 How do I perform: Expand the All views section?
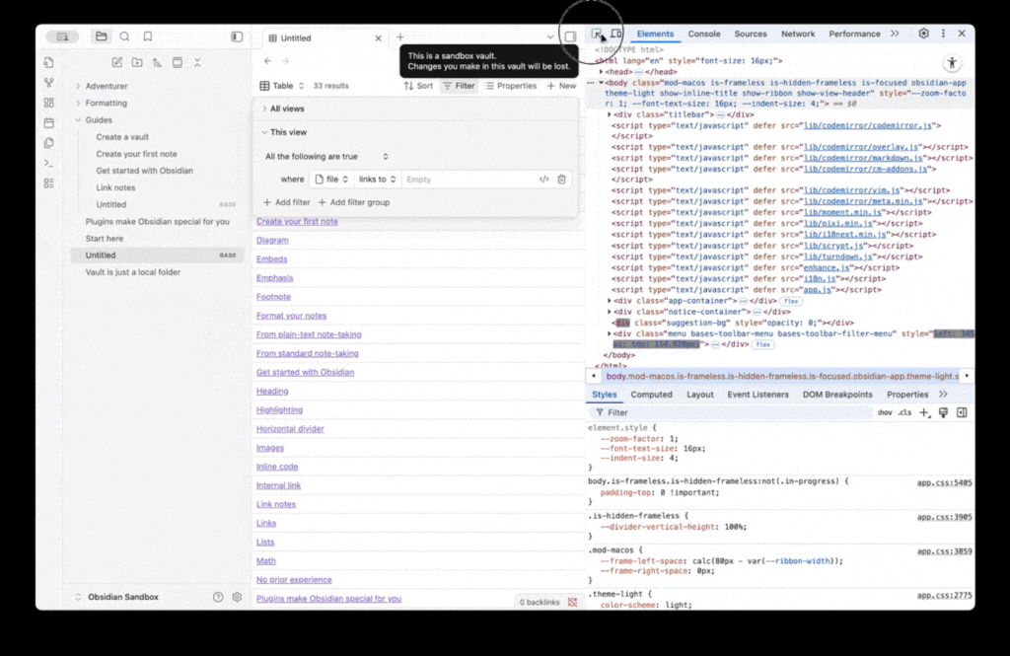point(286,109)
